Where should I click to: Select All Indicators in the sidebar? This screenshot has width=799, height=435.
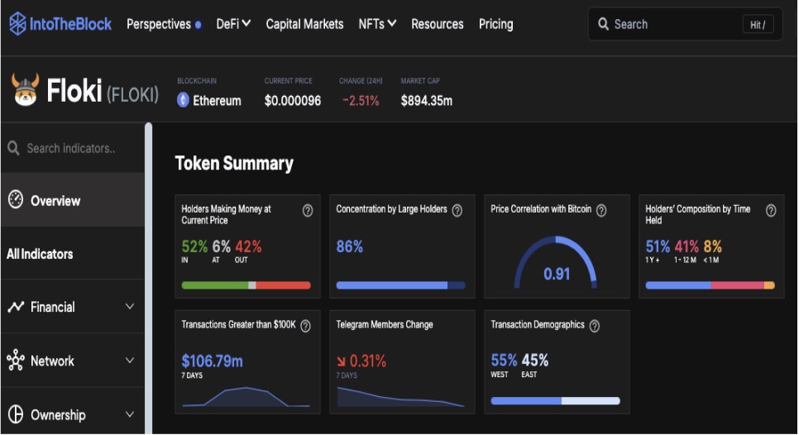[x=40, y=254]
